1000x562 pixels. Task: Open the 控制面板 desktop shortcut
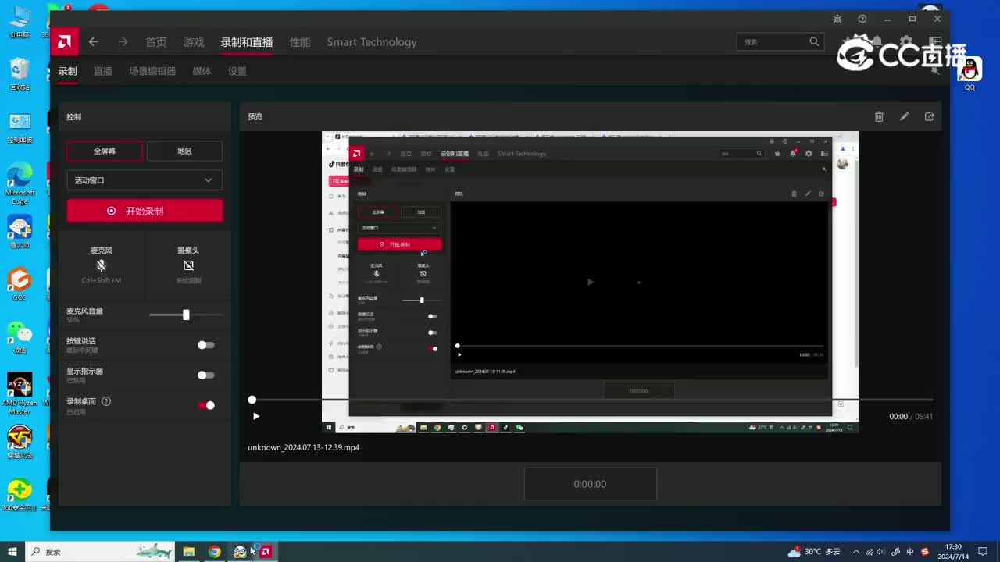(x=20, y=127)
